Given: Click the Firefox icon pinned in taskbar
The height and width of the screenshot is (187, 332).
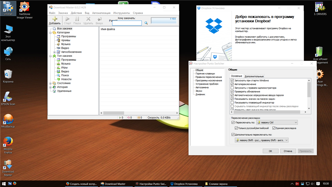Looking at the screenshot, I should point(15,184).
